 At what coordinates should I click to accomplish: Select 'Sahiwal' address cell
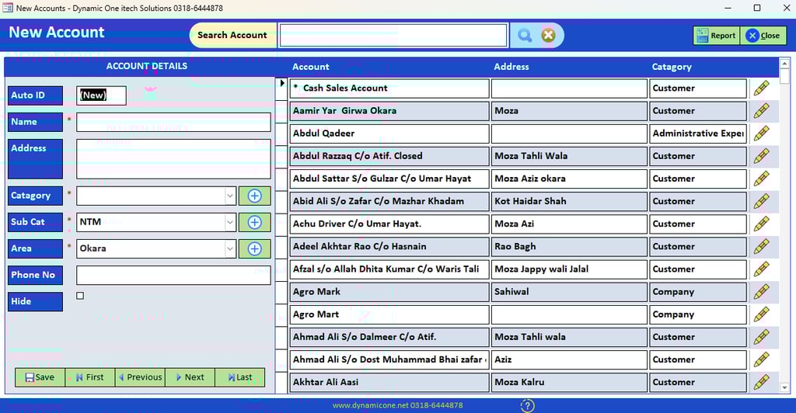coord(569,292)
